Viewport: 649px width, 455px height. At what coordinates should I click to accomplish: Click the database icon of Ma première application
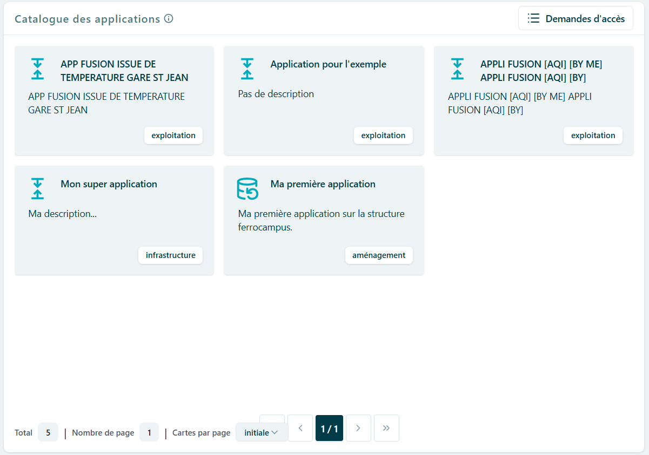(248, 189)
